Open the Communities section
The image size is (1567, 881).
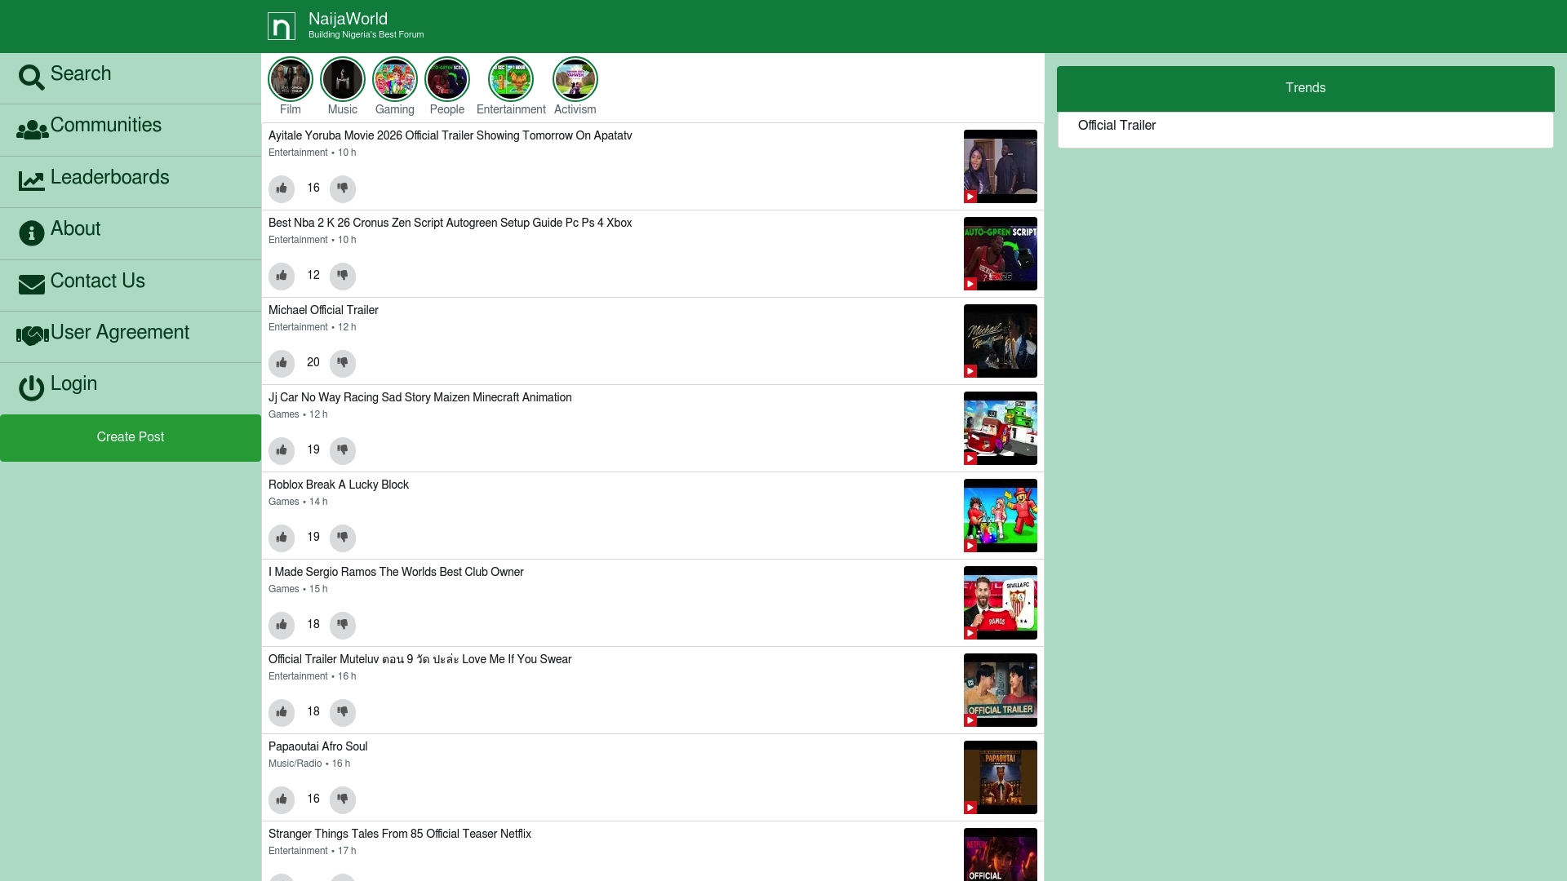[105, 126]
